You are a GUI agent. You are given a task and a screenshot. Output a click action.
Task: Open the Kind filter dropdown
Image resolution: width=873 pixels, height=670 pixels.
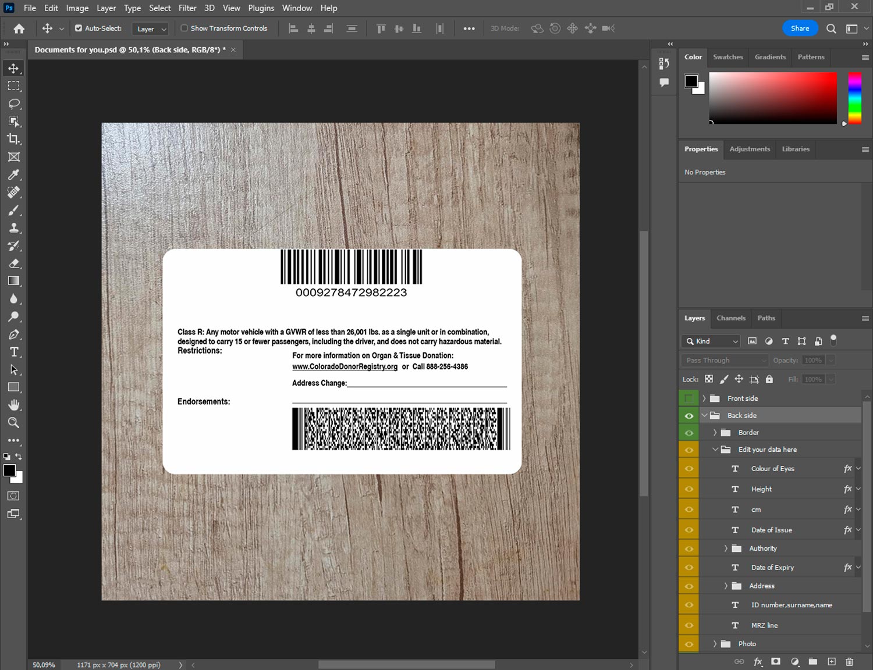[711, 341]
